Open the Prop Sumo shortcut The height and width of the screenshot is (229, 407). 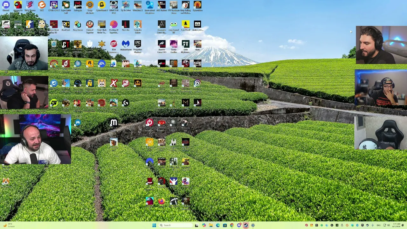pos(78,26)
